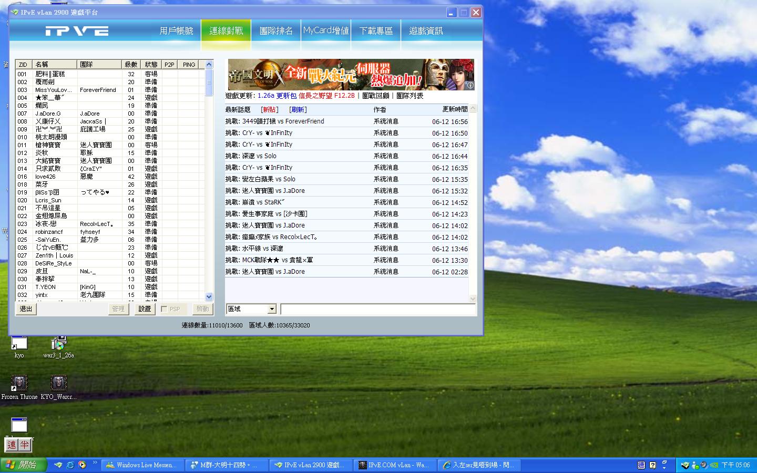The height and width of the screenshot is (473, 757).
Task: Open the kyo desktop shortcut
Action: [x=19, y=343]
